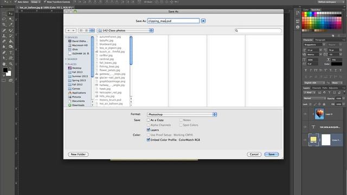Expand the SHARED sidebar section
This screenshot has height=195, width=347.
tap(66, 59)
